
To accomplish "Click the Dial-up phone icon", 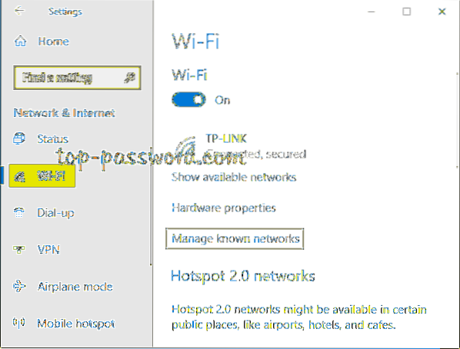I will [x=19, y=213].
